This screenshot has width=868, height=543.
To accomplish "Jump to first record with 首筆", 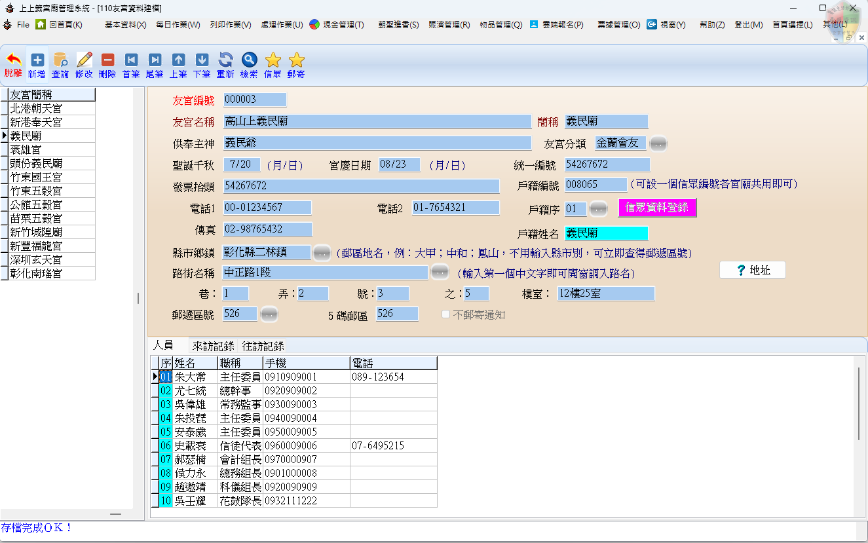I will click(131, 66).
